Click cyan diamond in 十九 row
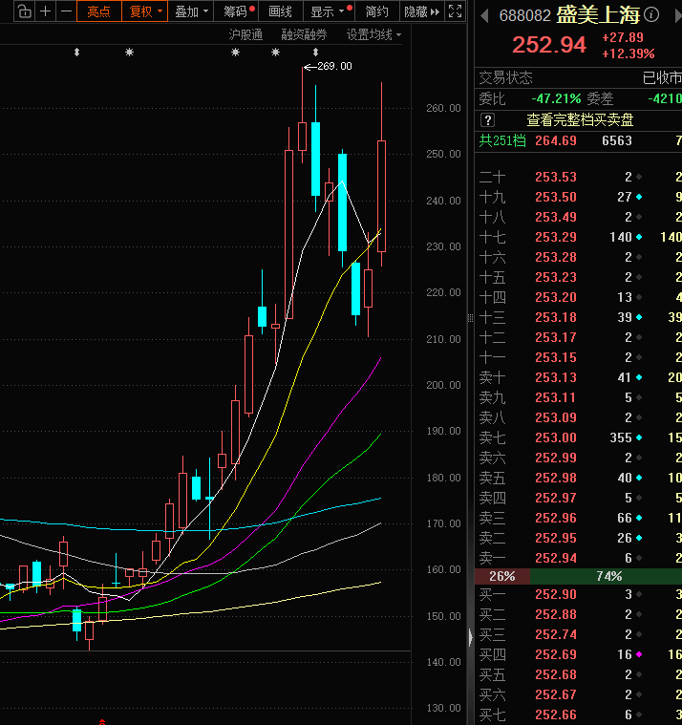Viewport: 682px width, 725px height. click(639, 197)
